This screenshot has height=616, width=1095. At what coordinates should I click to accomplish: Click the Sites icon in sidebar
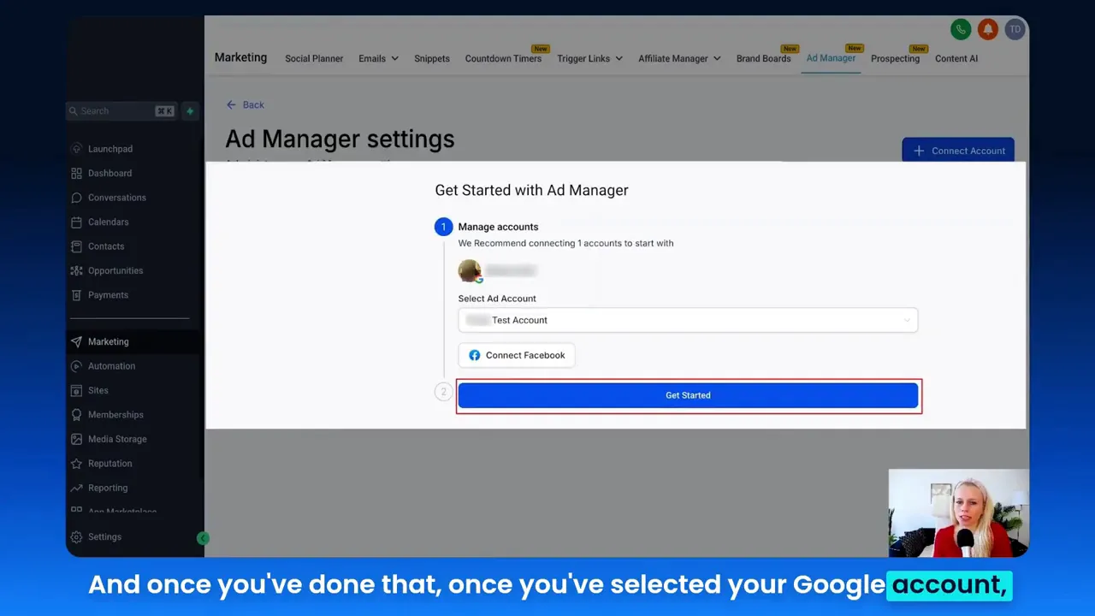point(77,390)
